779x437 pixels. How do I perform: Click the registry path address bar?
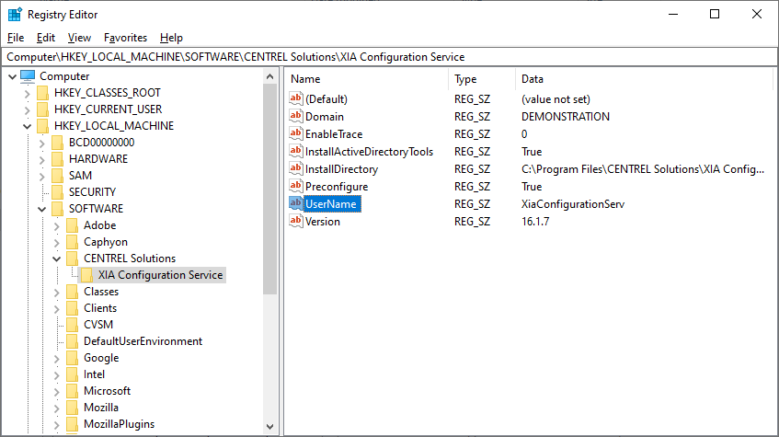pos(390,57)
